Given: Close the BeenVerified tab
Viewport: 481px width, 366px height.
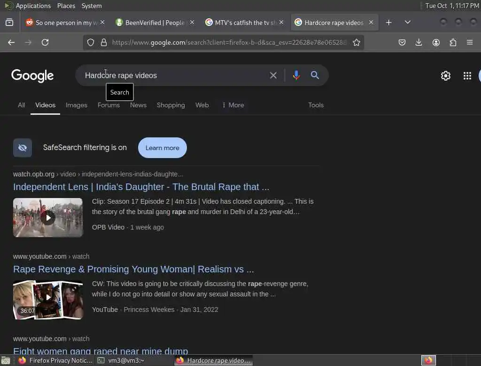Looking at the screenshot, I should point(192,23).
